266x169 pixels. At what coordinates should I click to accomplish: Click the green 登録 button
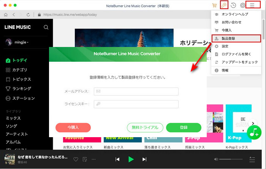pyautogui.click(x=184, y=128)
